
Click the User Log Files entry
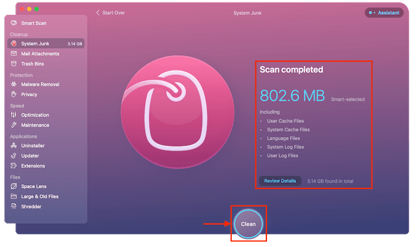282,156
